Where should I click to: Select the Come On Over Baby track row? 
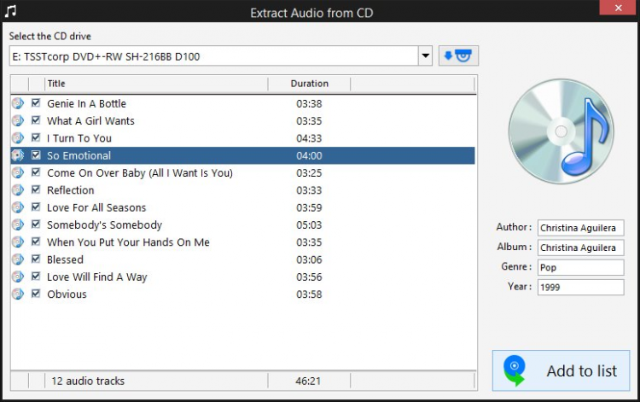pos(243,173)
